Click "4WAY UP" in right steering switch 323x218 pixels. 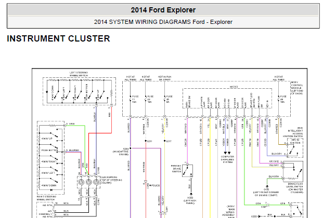pos(47,139)
